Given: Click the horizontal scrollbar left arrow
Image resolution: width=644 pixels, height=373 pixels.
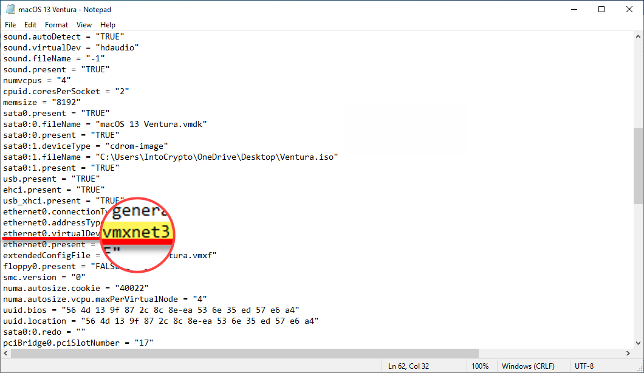Looking at the screenshot, I should 5,354.
